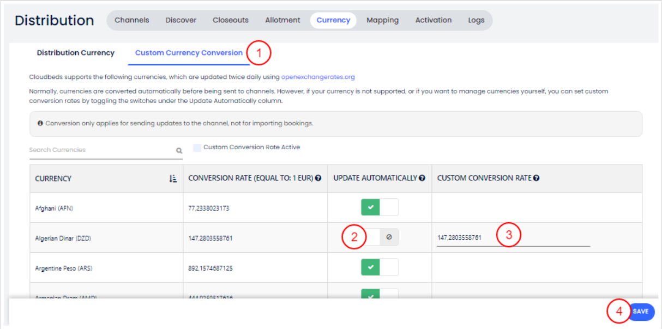
Task: Click the Search Currencies field
Action: (x=101, y=150)
